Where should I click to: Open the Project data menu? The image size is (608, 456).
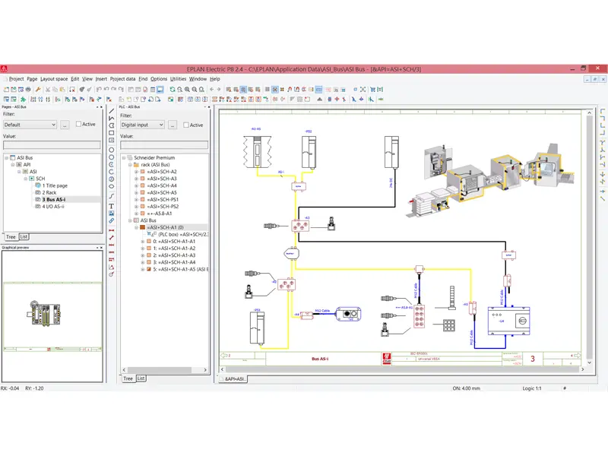pyautogui.click(x=122, y=79)
